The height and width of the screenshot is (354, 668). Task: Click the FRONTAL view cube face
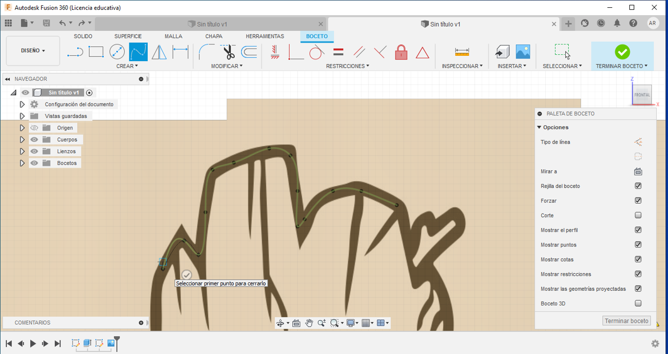[x=642, y=95]
